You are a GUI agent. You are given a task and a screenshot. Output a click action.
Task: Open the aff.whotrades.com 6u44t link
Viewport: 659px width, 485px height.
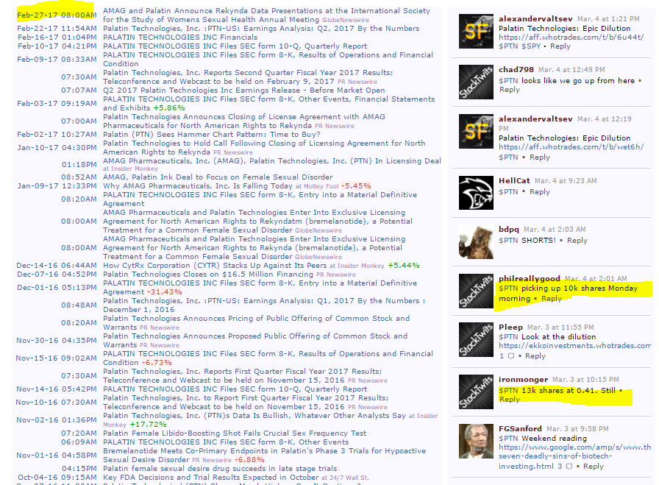coord(571,38)
